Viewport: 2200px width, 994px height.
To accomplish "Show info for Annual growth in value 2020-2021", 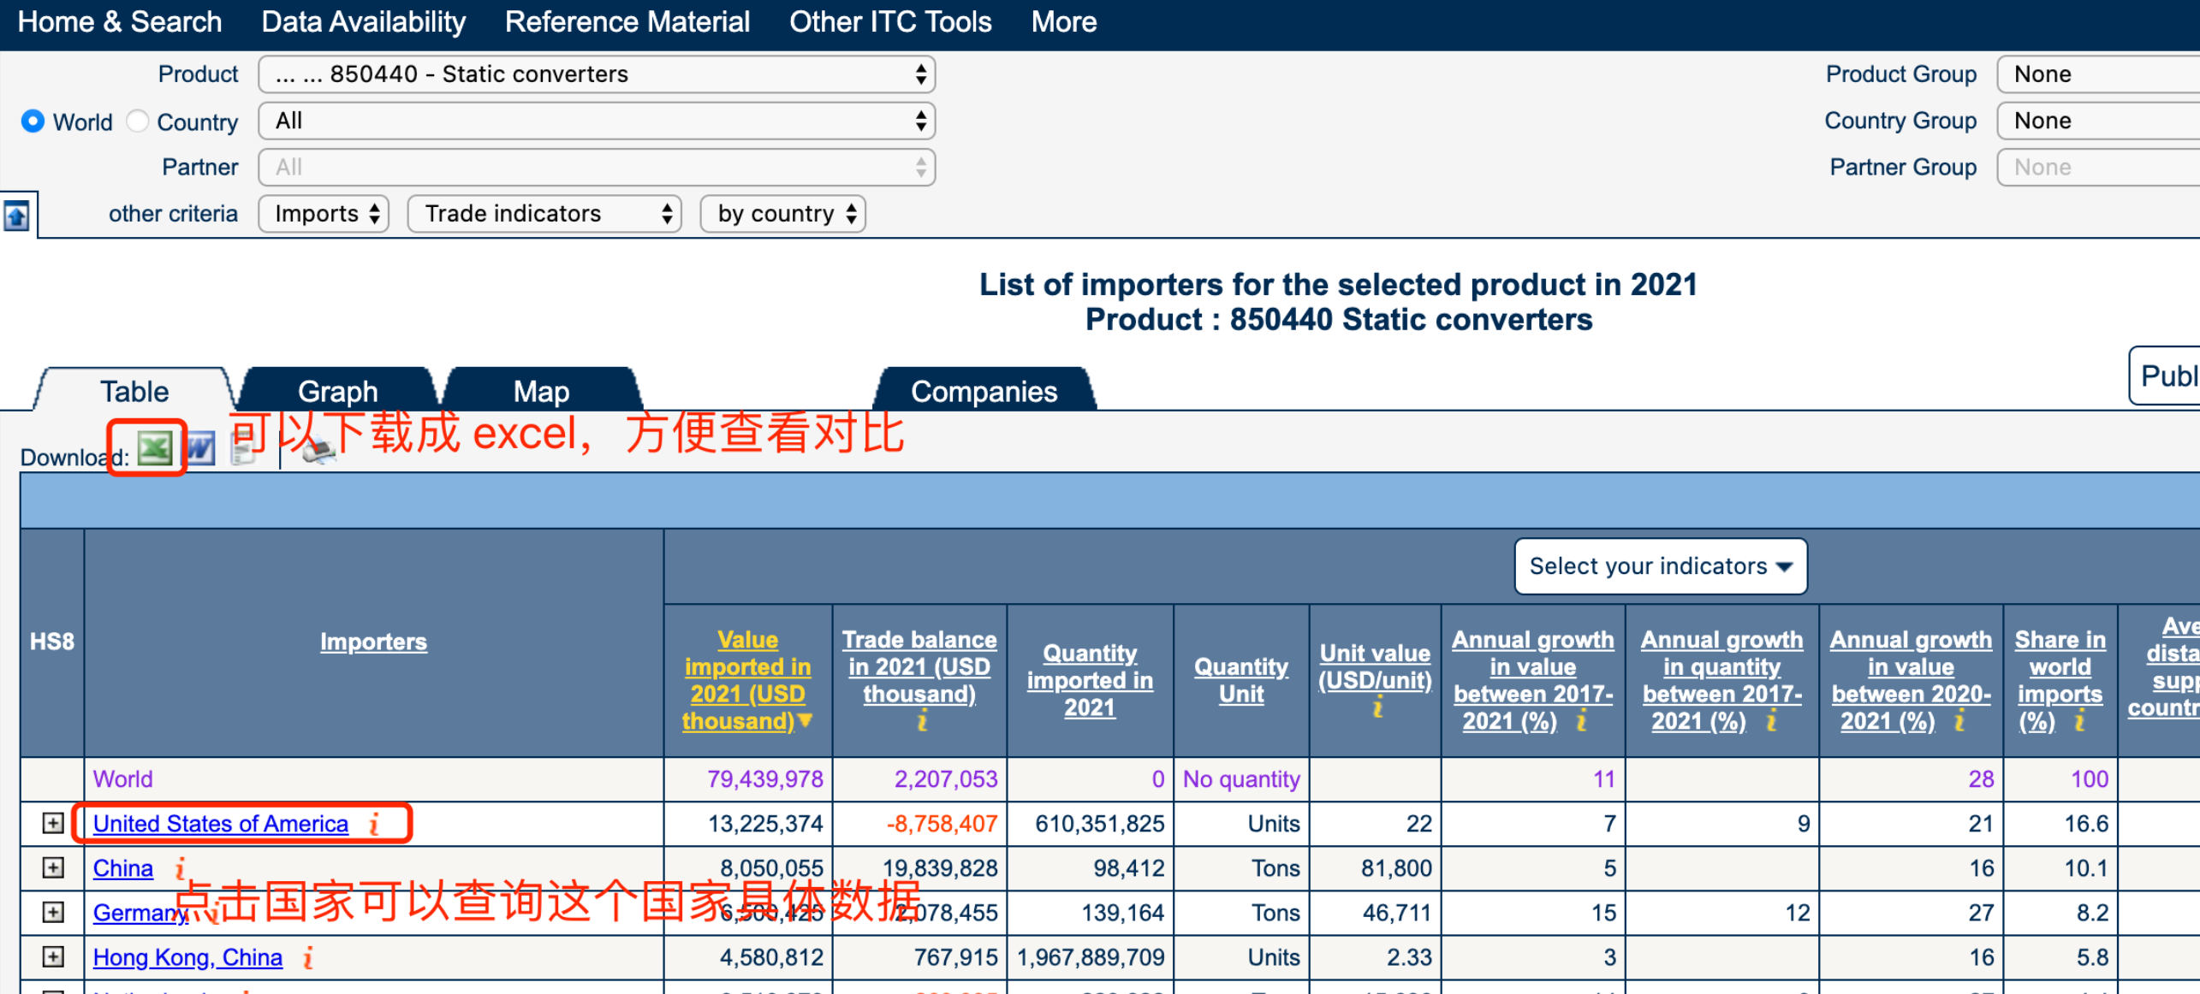I will pyautogui.click(x=1959, y=721).
